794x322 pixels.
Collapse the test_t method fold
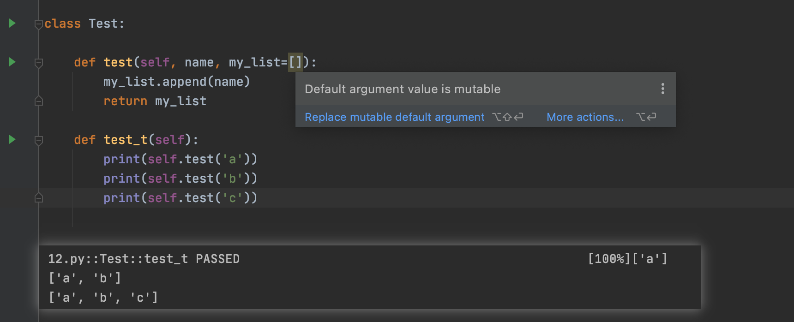tap(39, 140)
